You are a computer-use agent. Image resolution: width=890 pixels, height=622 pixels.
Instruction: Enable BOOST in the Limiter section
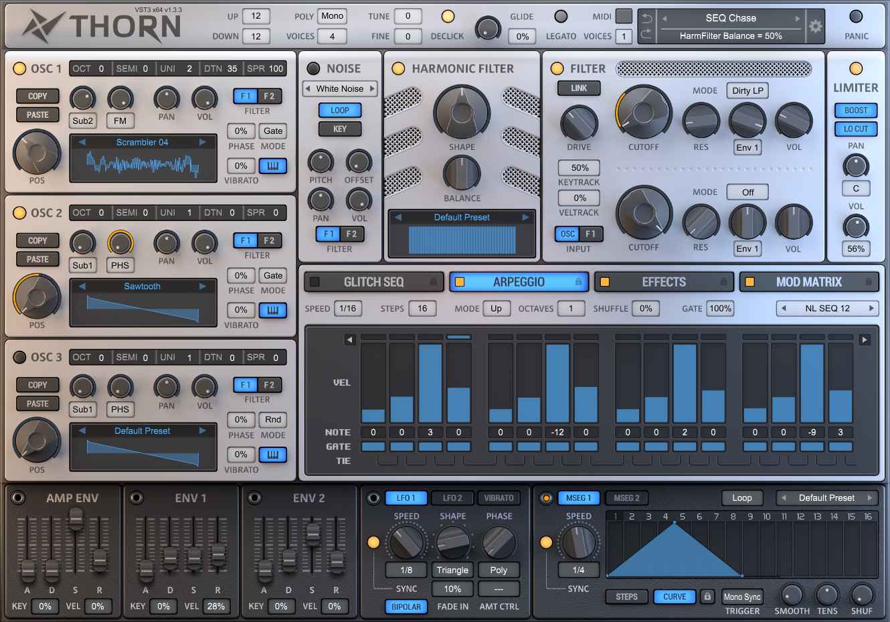(856, 110)
